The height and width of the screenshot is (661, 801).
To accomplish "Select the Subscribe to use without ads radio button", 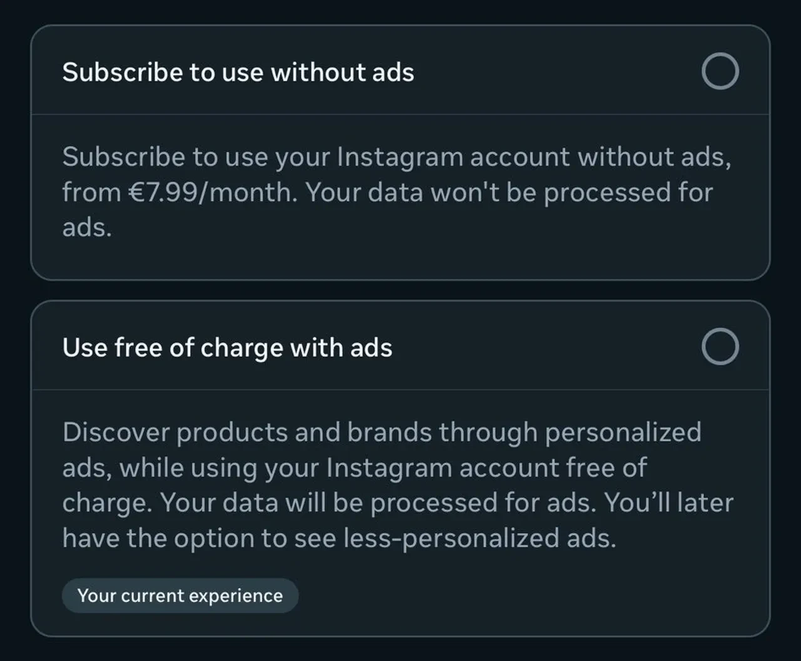I will (720, 71).
